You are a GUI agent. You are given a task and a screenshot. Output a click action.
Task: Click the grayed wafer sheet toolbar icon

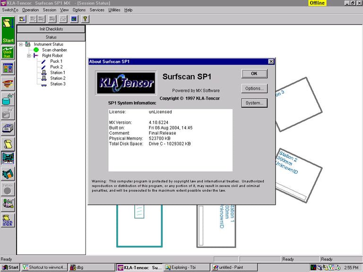click(63, 19)
